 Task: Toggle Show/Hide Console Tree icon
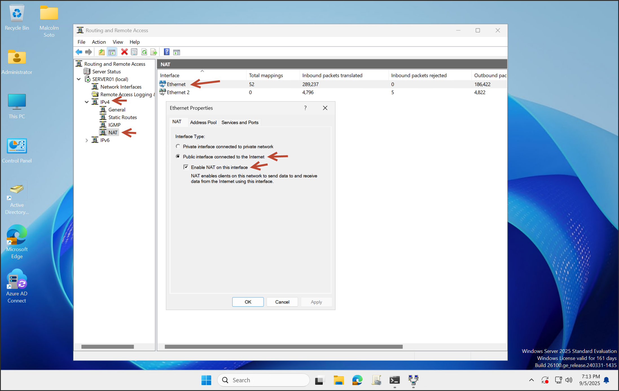click(112, 52)
